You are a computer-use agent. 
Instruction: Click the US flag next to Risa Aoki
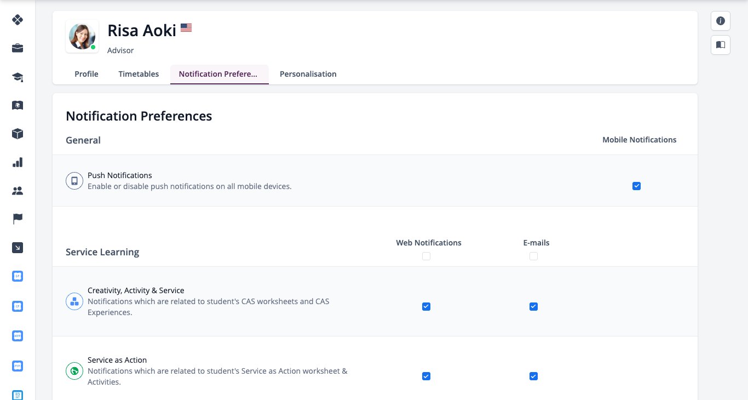tap(186, 27)
